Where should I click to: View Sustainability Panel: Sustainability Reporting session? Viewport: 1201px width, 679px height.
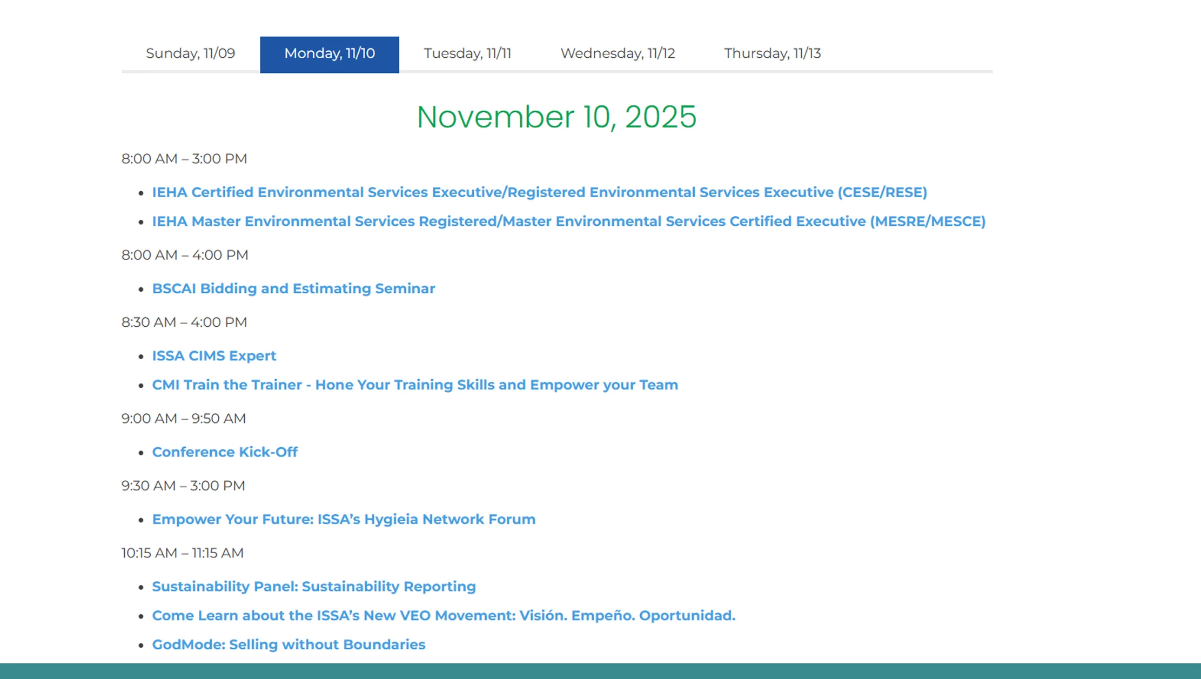[313, 587]
